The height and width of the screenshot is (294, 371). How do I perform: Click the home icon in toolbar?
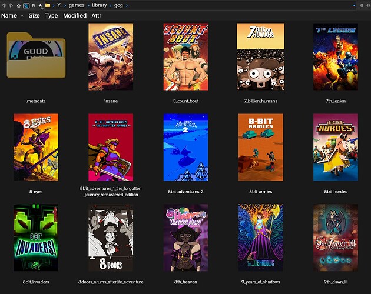(33, 5)
